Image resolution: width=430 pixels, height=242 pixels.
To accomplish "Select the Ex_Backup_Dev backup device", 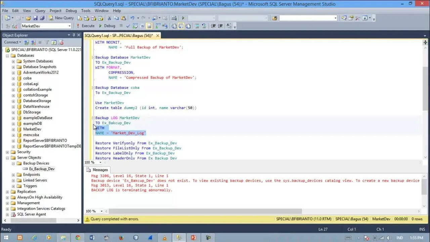I will click(42, 169).
